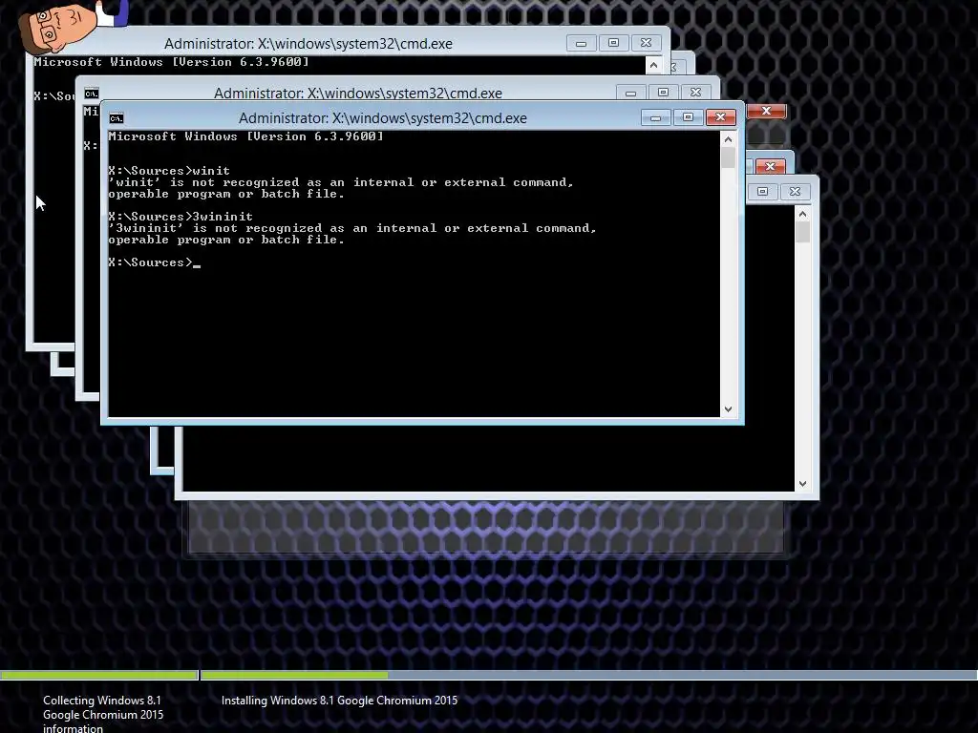The height and width of the screenshot is (733, 978).
Task: Click the Collecting information progress bar segment
Action: click(99, 675)
